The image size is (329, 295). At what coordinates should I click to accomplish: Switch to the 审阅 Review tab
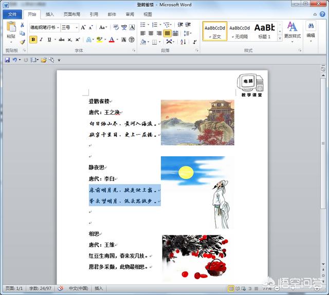tap(130, 14)
